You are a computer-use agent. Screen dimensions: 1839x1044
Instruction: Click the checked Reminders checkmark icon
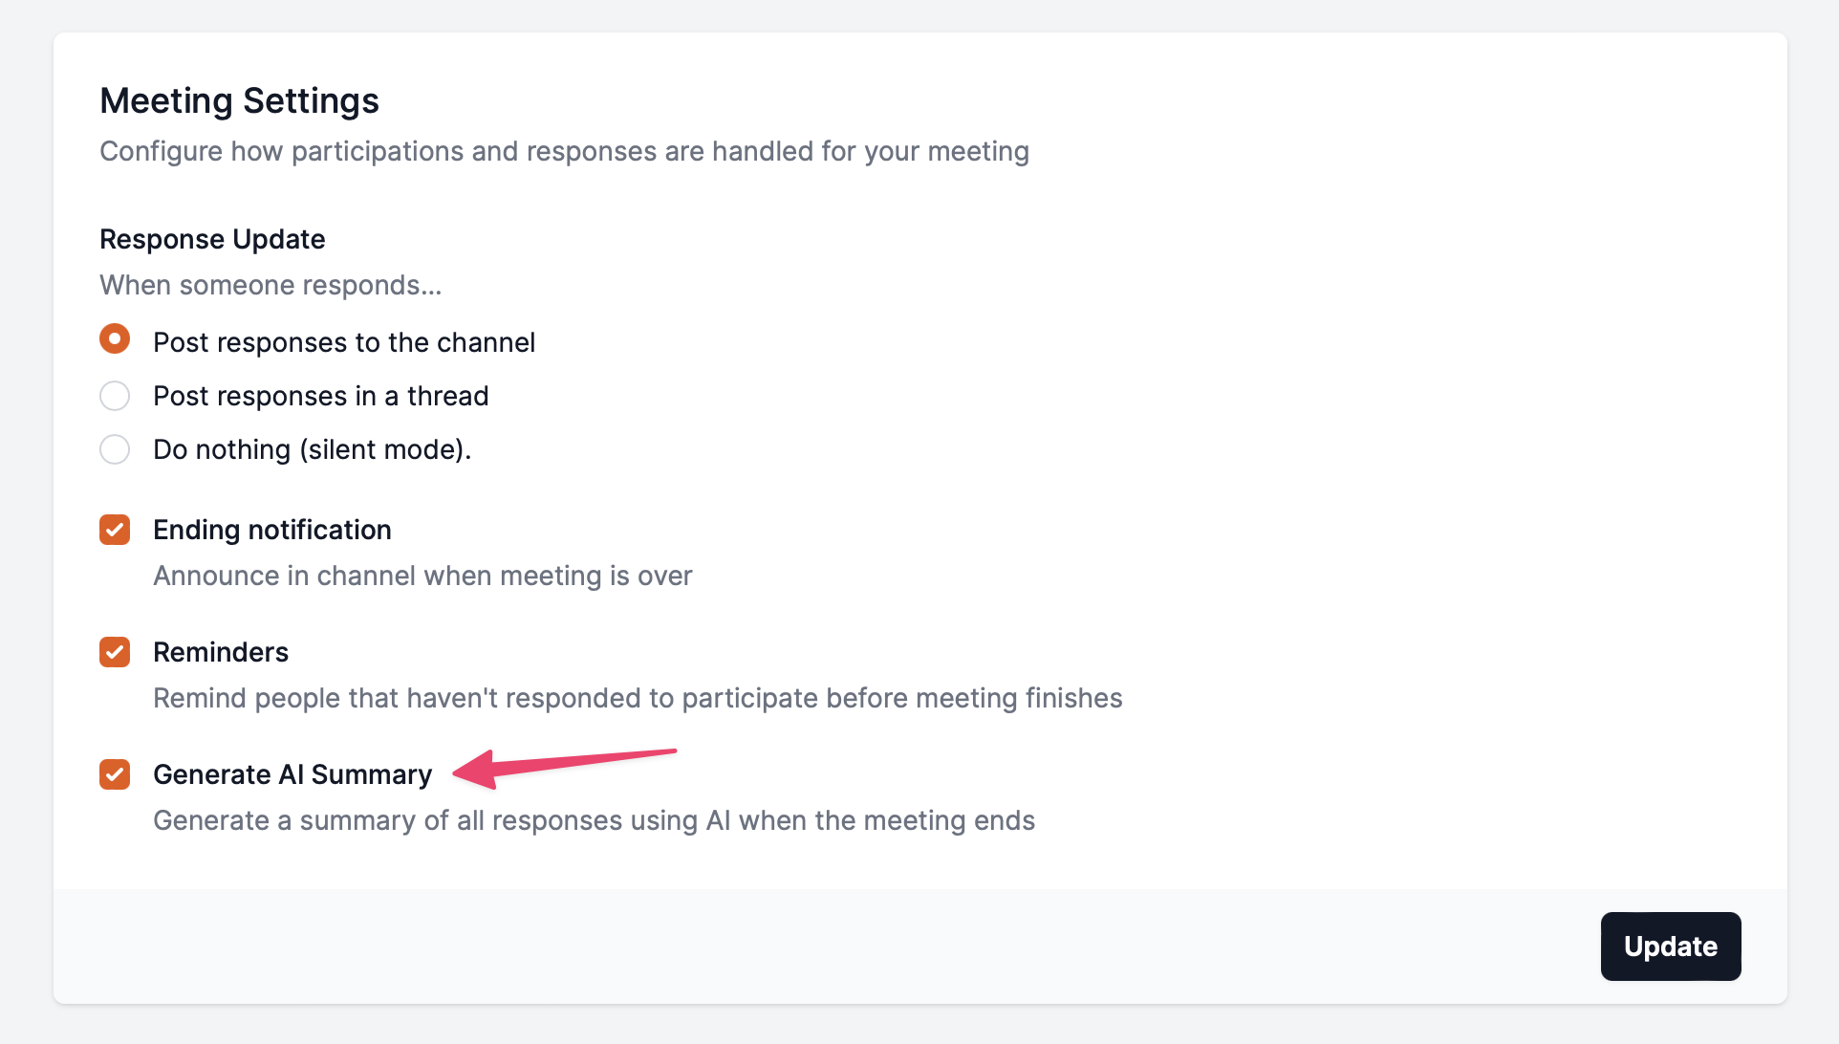pyautogui.click(x=115, y=652)
